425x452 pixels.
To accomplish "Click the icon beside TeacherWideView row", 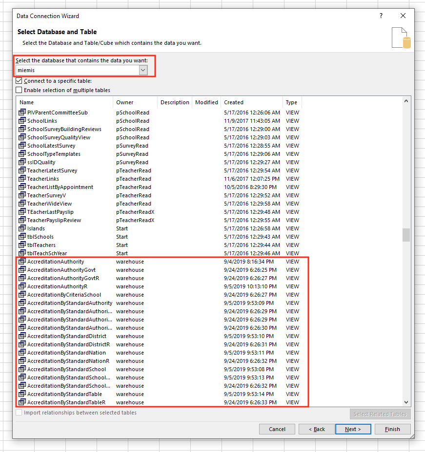I will (22, 204).
